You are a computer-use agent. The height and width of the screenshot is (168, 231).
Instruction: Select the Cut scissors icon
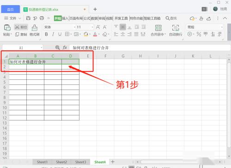pos(17,27)
